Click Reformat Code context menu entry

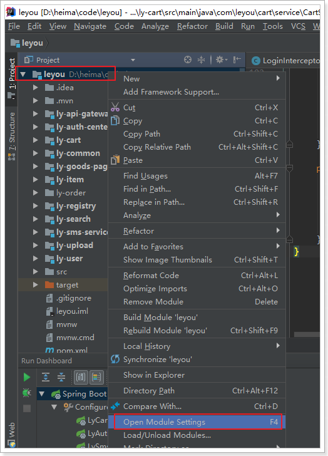click(197, 275)
